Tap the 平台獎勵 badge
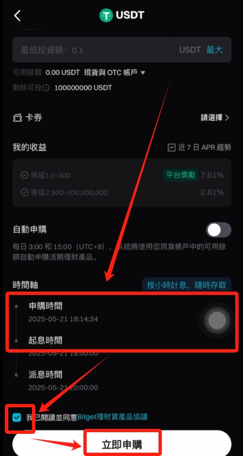Screen dimensions: 243x456 [180, 175]
